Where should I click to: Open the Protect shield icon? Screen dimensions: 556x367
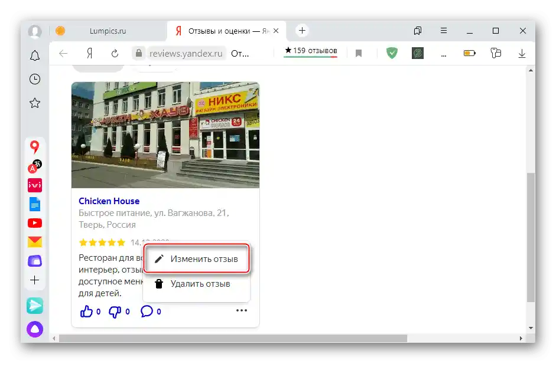tap(392, 54)
